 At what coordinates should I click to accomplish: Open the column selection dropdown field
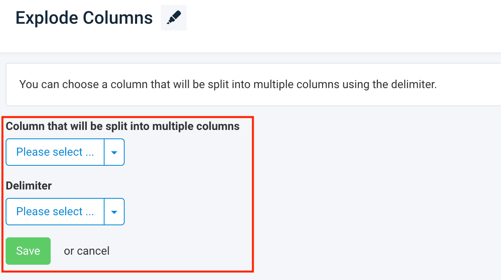pos(55,152)
